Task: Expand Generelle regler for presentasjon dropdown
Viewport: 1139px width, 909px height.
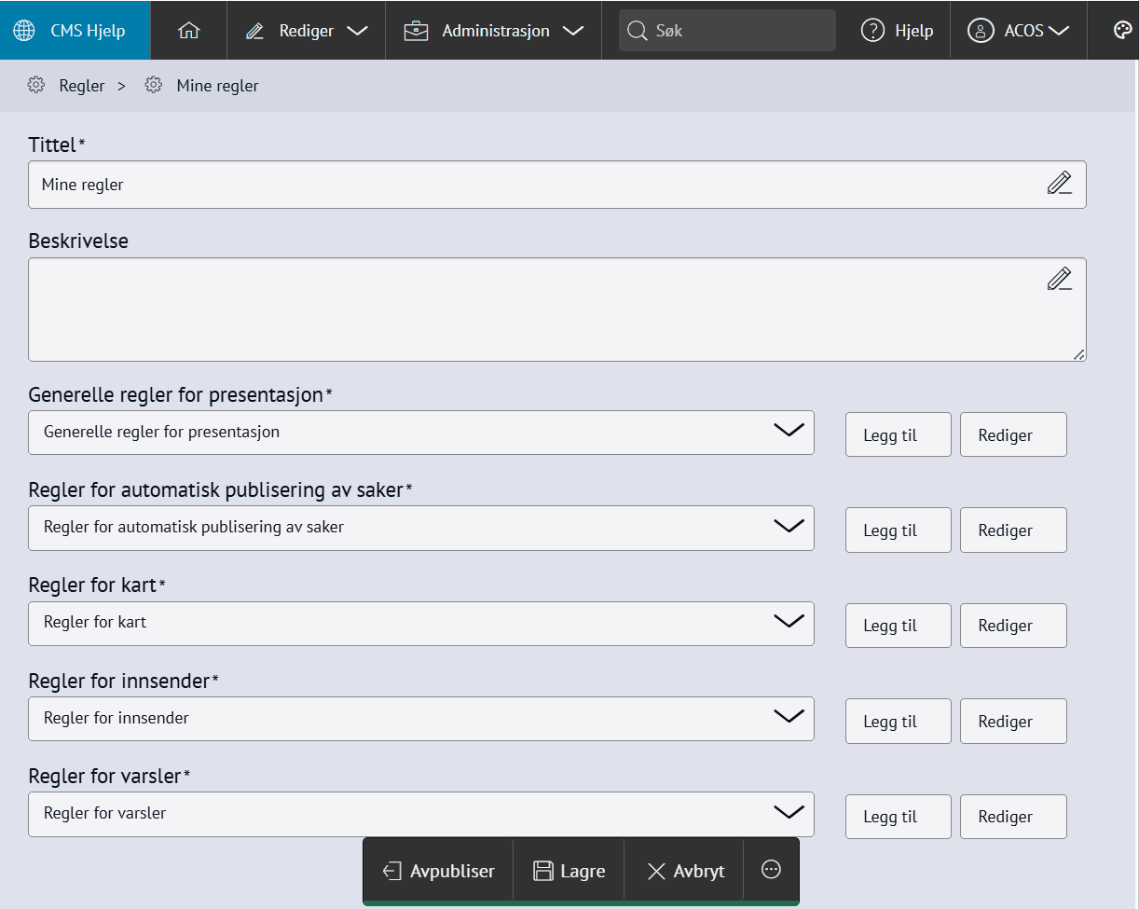Action: pyautogui.click(x=420, y=433)
